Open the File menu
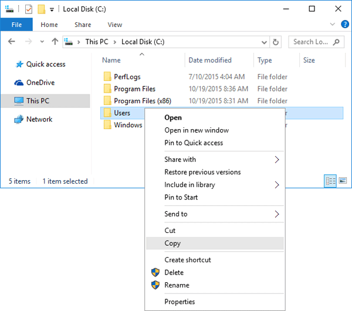The image size is (352, 311). click(16, 25)
